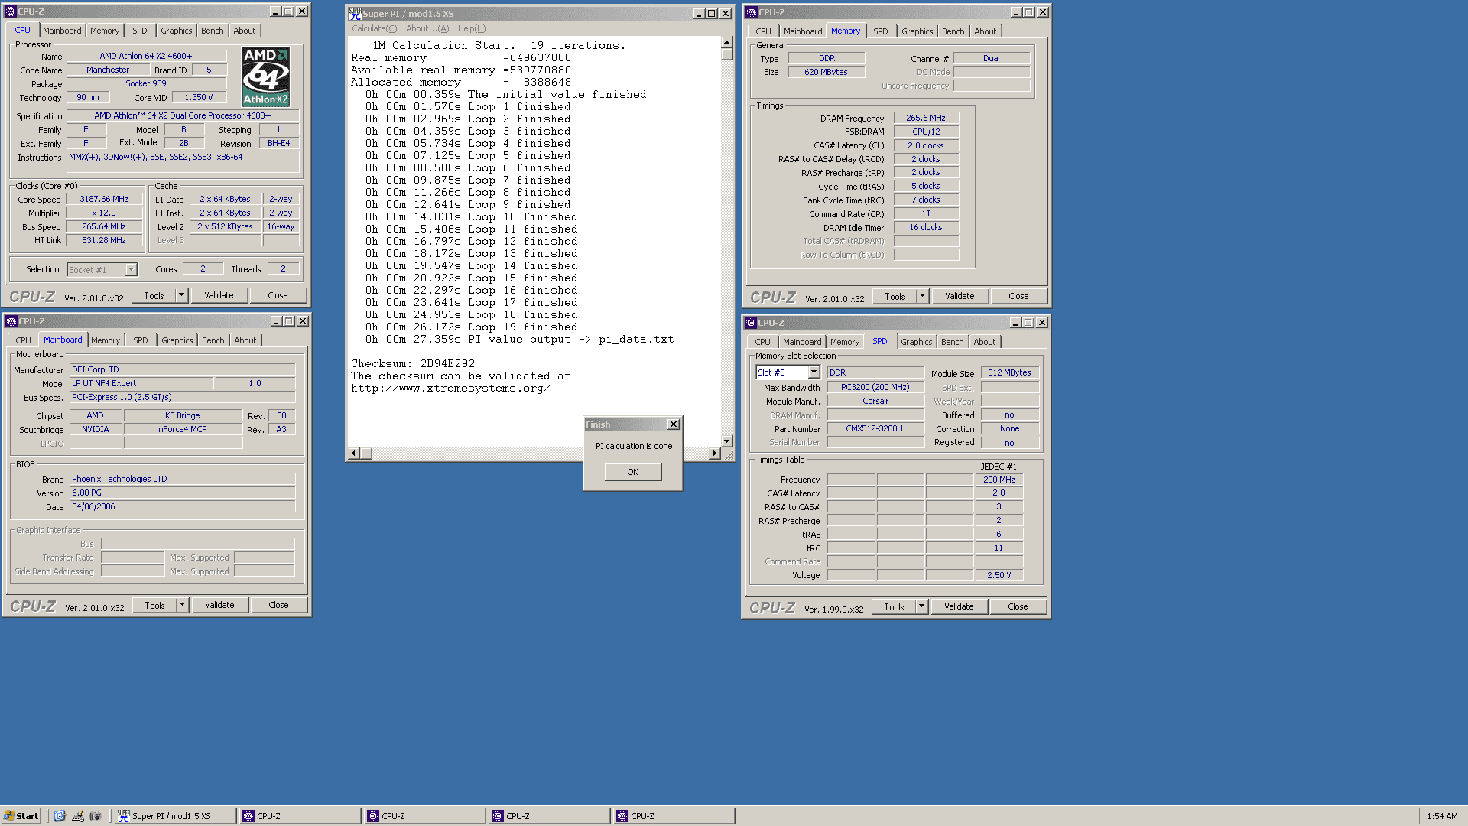This screenshot has height=826, width=1468.
Task: Click Validate in the SPD window
Action: click(x=959, y=606)
